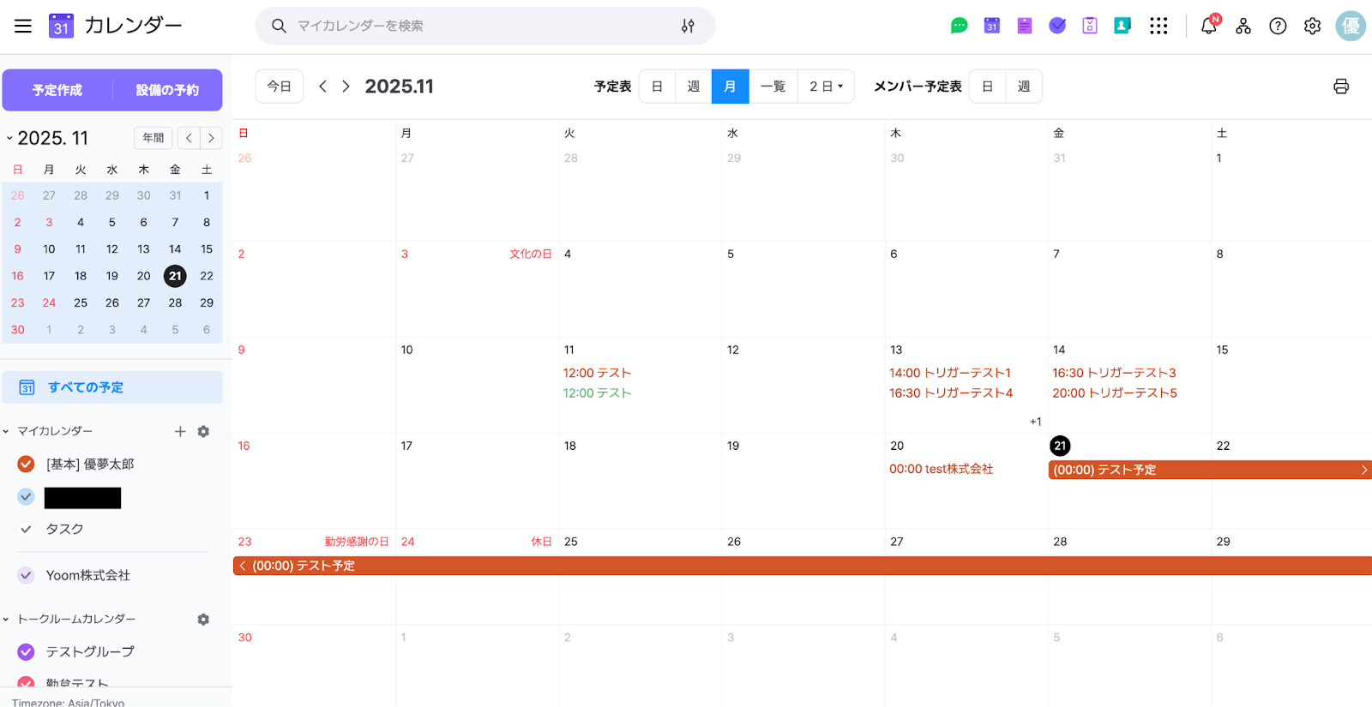
Task: Switch to the 週 schedule view tab
Action: coord(693,87)
